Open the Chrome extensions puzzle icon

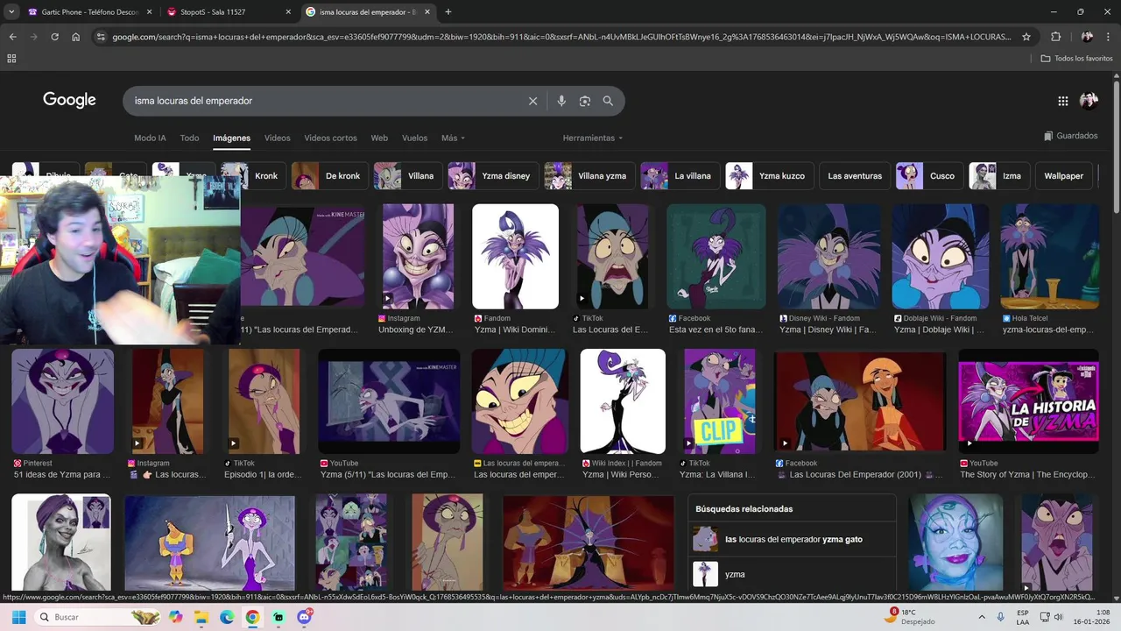pos(1055,37)
